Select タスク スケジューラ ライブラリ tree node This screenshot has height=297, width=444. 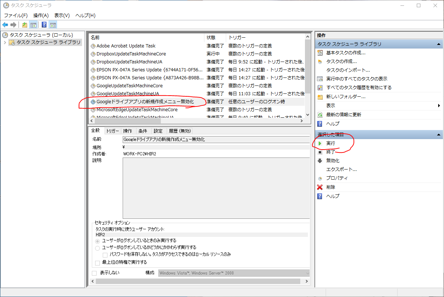[48, 42]
